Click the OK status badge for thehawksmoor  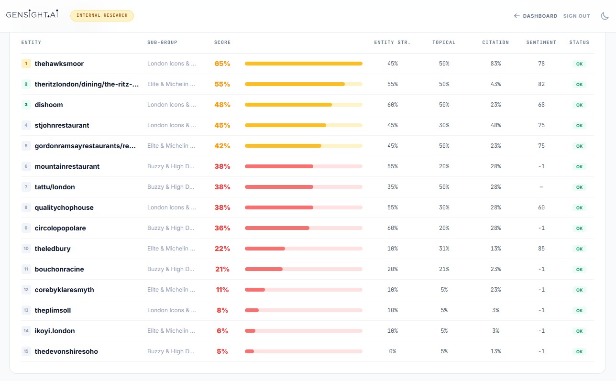click(x=579, y=64)
